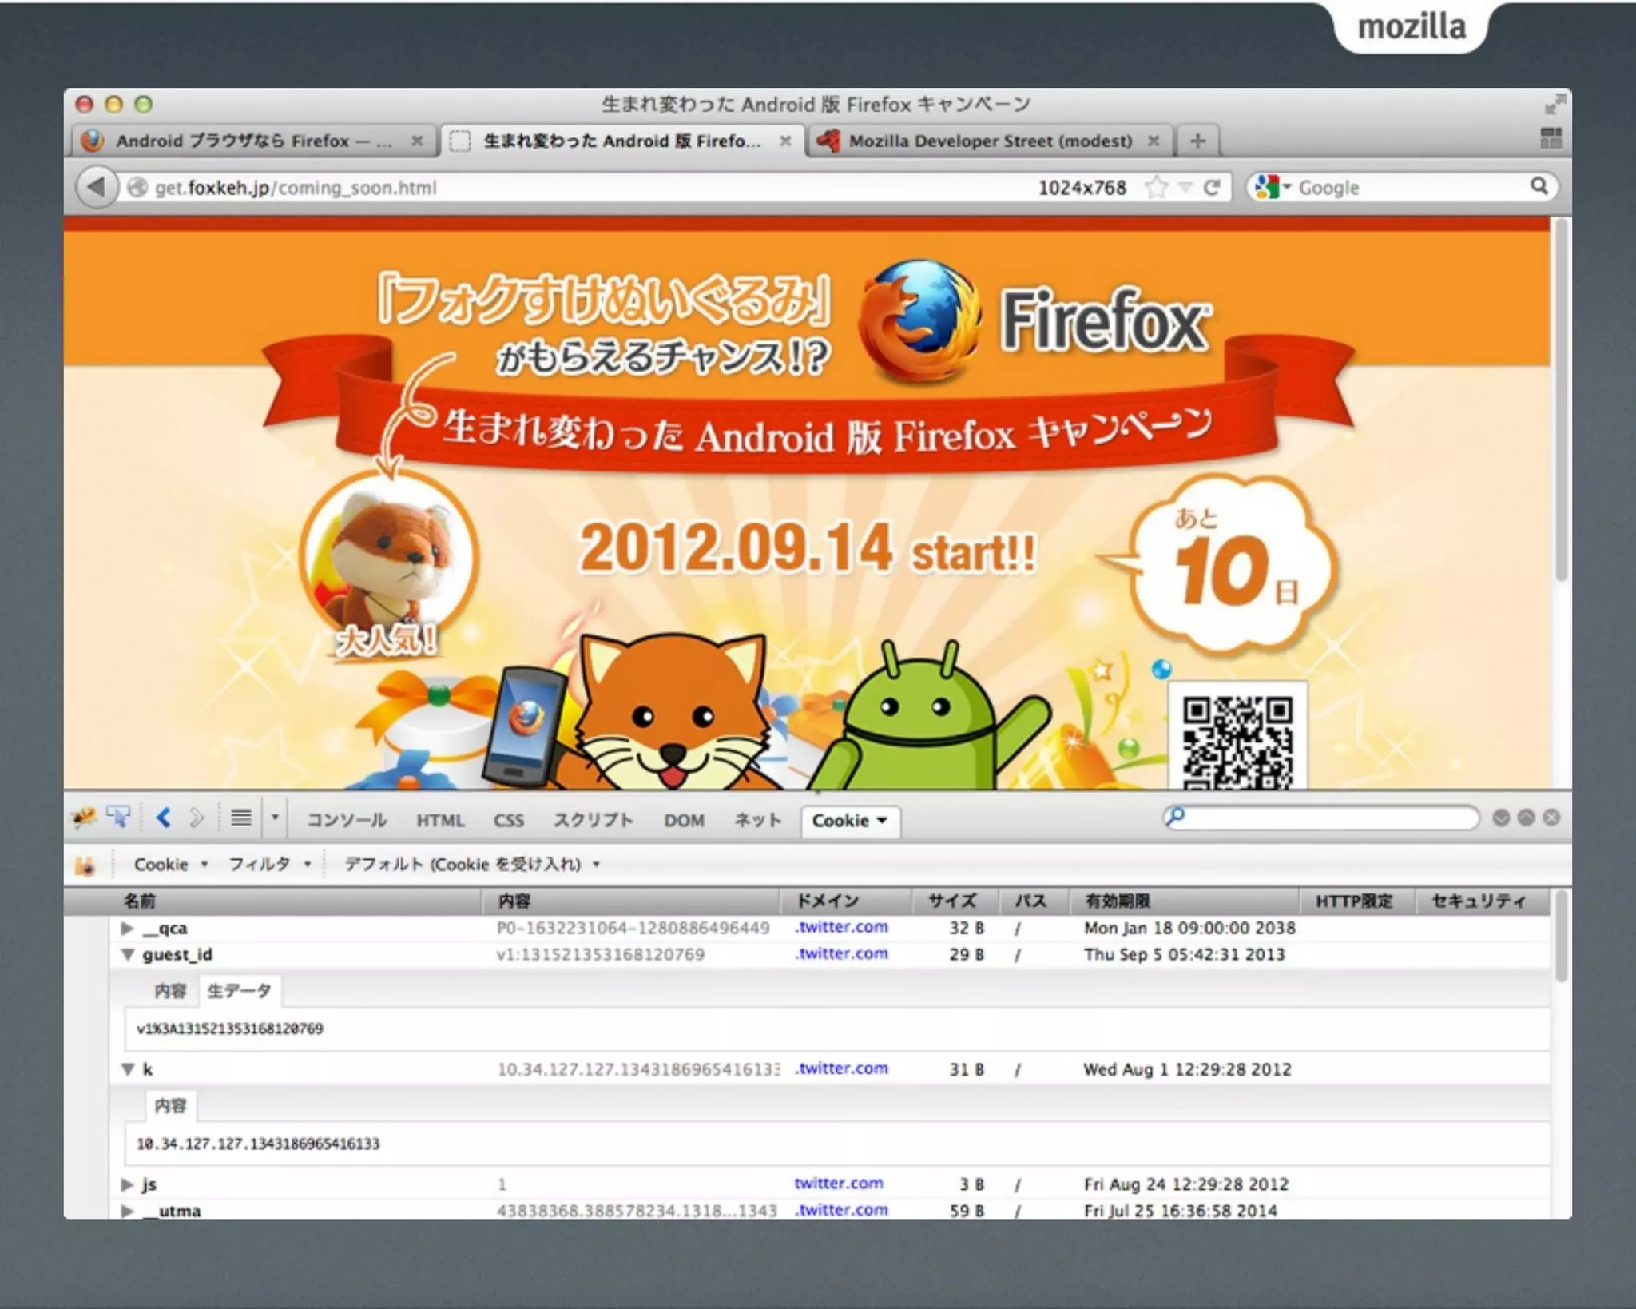Expand the __qca cookie row
This screenshot has height=1309, width=1636.
[127, 928]
